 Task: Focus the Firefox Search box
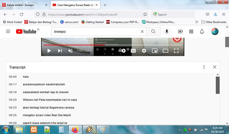pyautogui.click(x=173, y=14)
